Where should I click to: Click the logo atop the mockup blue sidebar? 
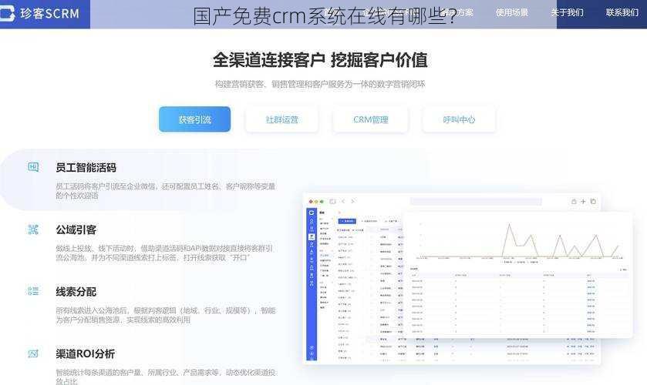[311, 213]
